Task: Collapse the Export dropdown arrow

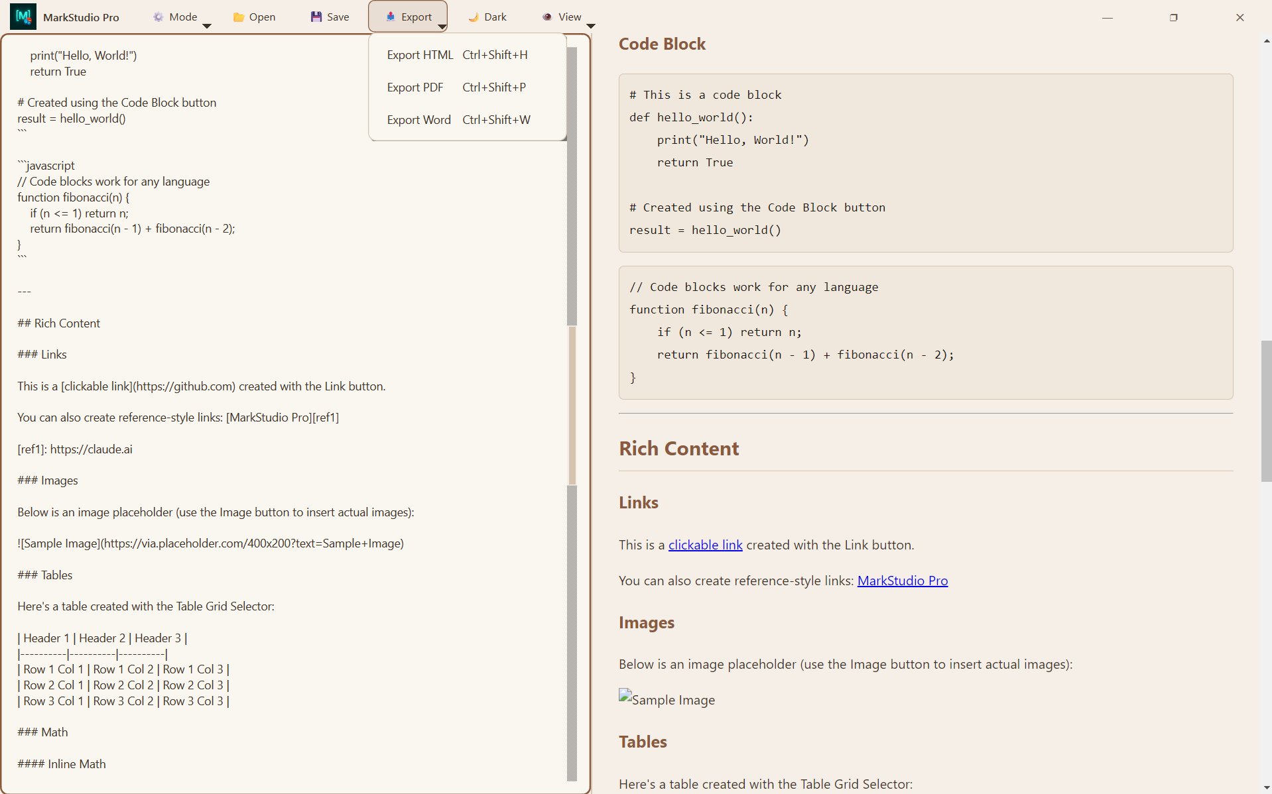Action: (x=442, y=27)
